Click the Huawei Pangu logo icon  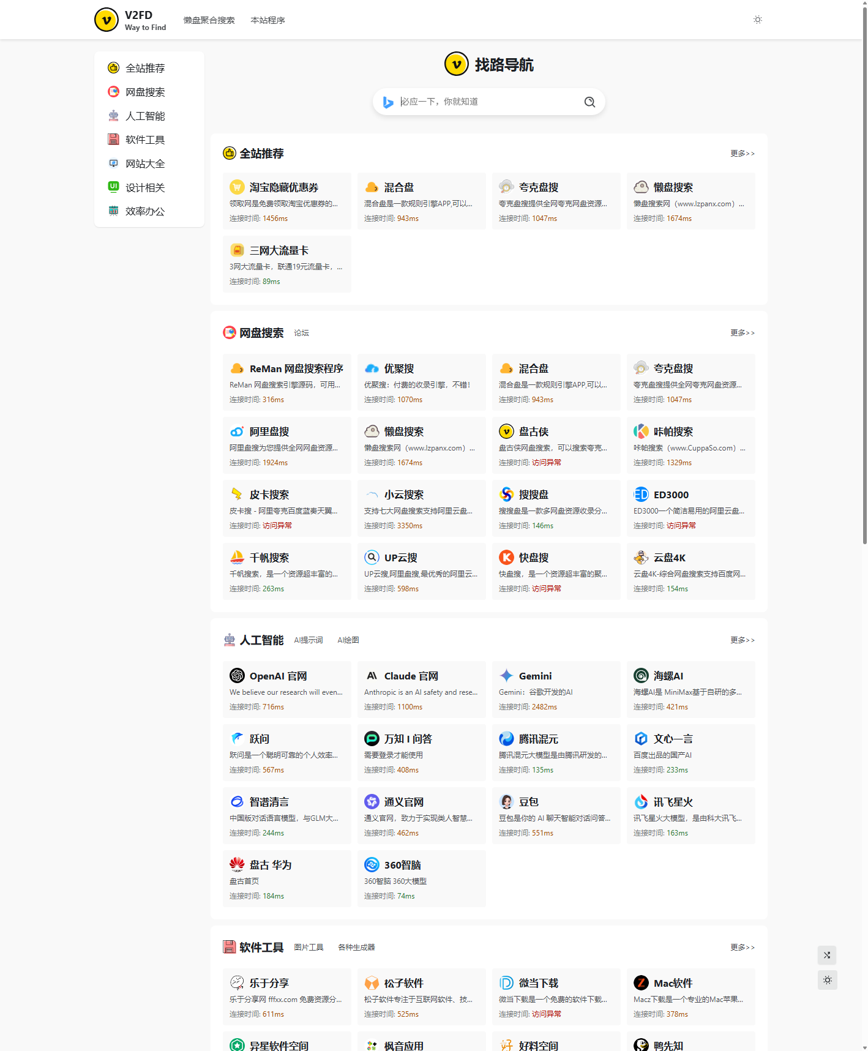237,865
